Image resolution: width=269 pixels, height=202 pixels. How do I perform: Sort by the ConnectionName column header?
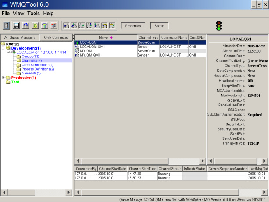(x=174, y=38)
